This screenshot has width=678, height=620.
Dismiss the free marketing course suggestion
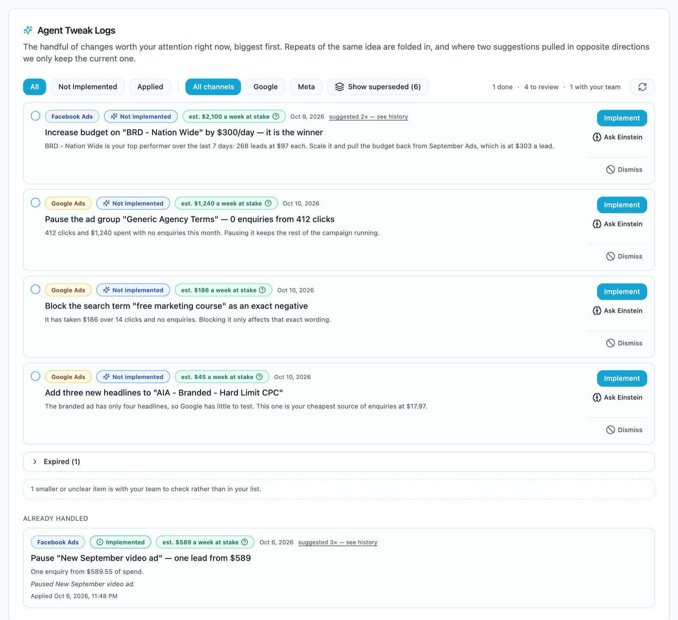(x=624, y=343)
